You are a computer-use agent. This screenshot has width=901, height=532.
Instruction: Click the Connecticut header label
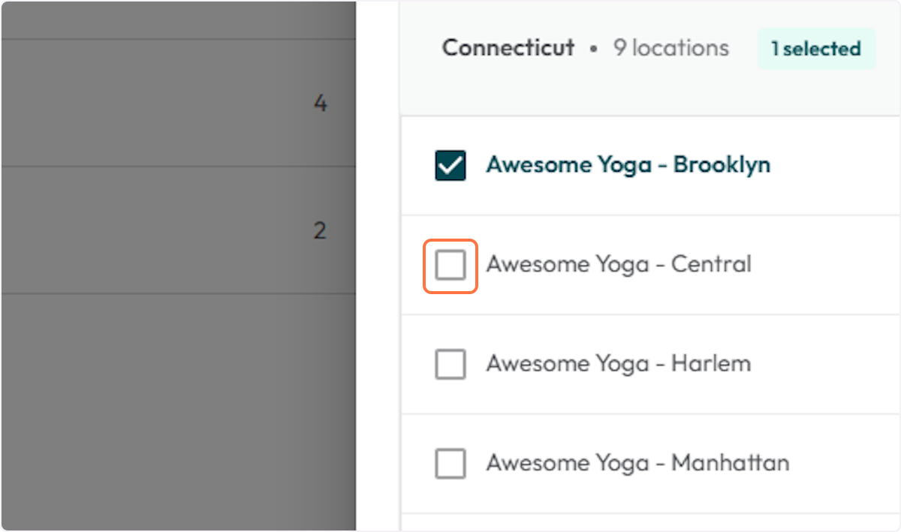click(508, 48)
